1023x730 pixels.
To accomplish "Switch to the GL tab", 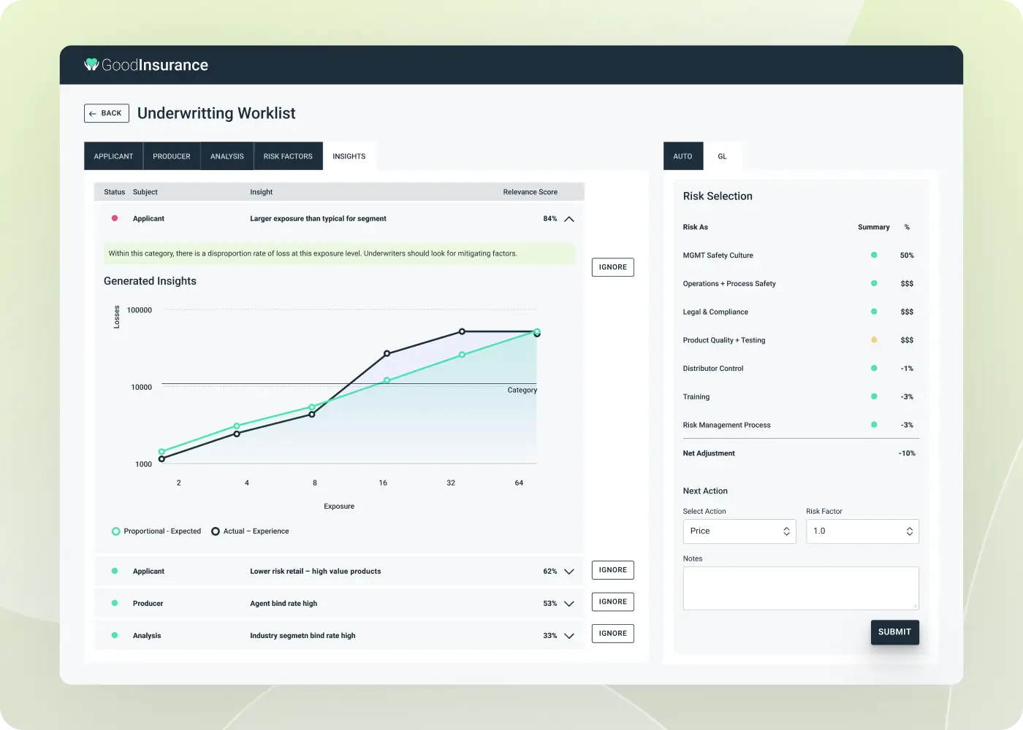I will pos(722,156).
